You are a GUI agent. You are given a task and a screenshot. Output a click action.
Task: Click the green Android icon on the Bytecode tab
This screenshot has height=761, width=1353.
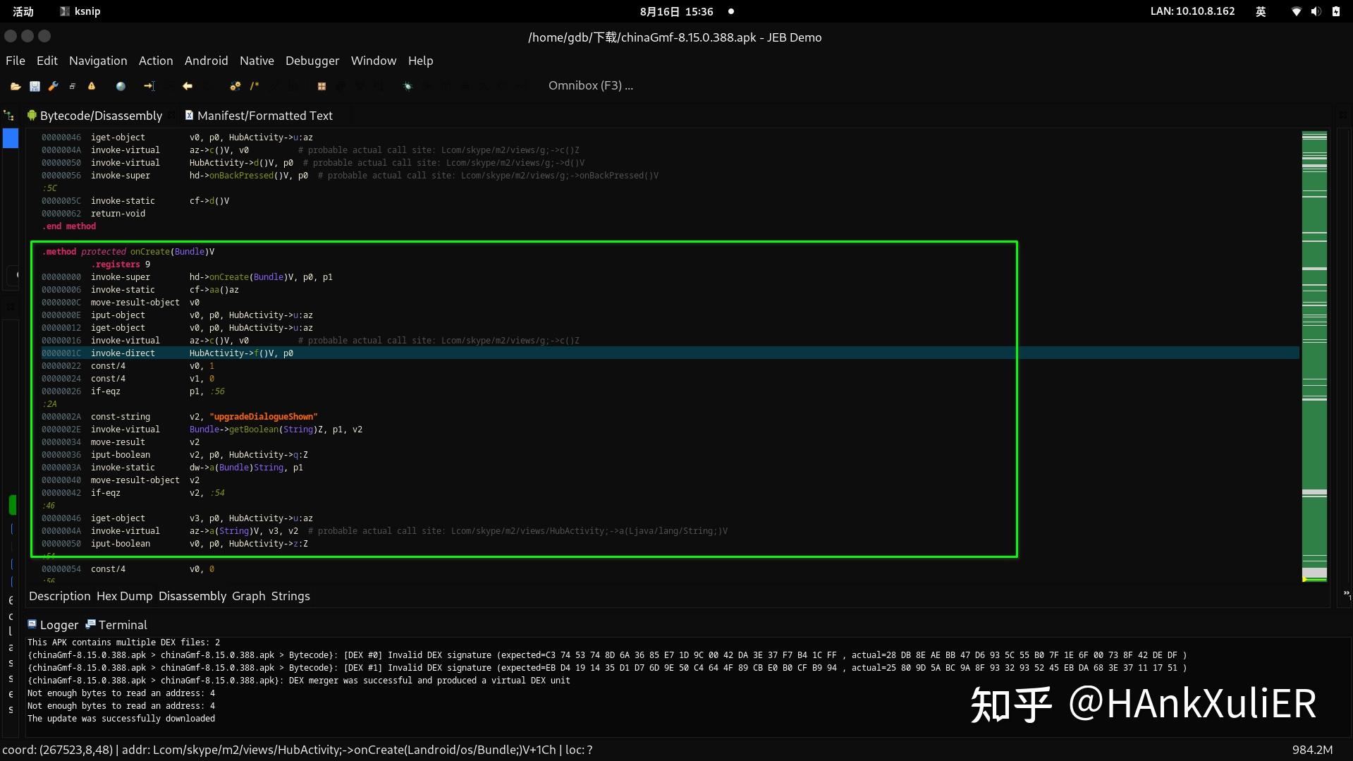[x=31, y=115]
